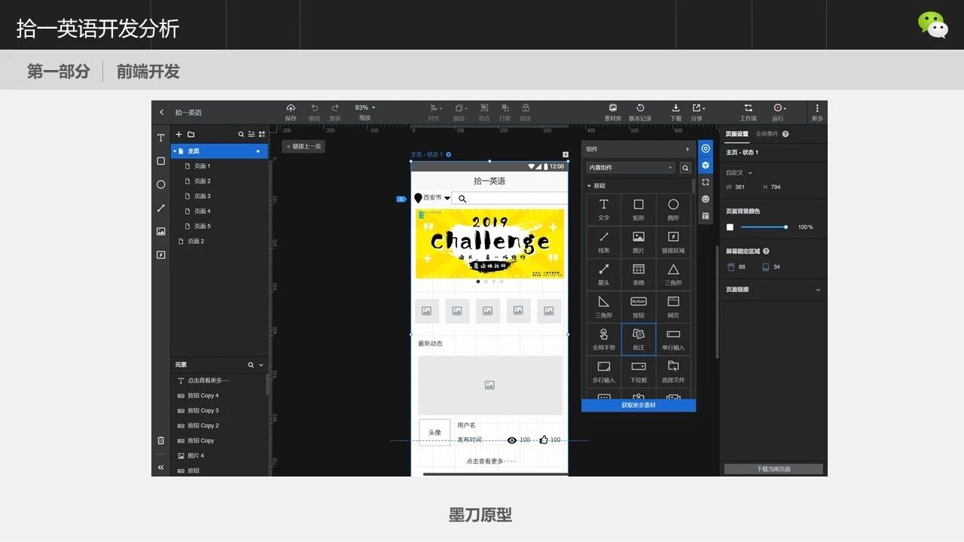Click the 链接上一页 button
This screenshot has height=542, width=964.
[304, 146]
